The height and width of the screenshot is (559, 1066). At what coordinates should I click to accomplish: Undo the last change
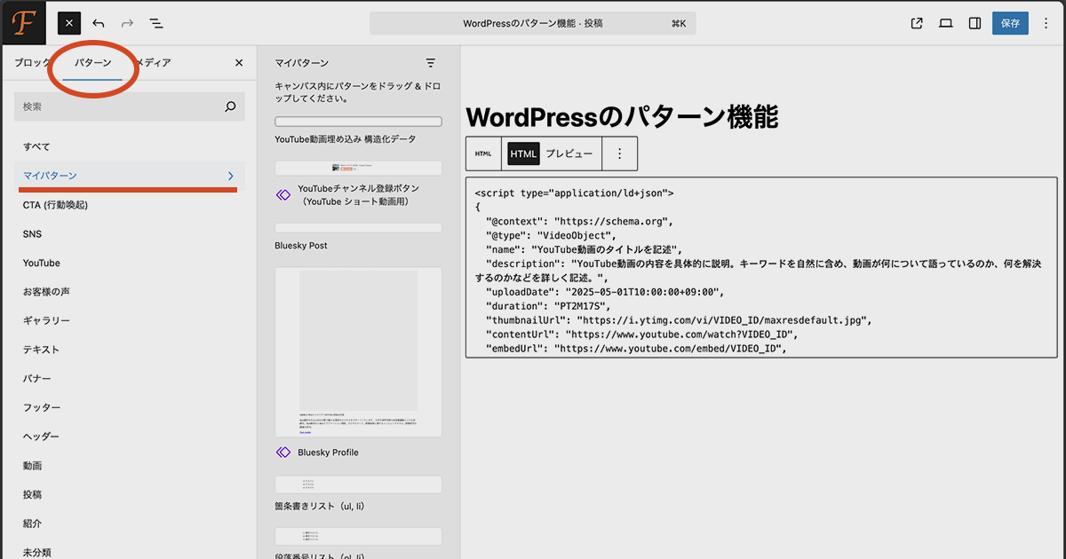(x=98, y=23)
